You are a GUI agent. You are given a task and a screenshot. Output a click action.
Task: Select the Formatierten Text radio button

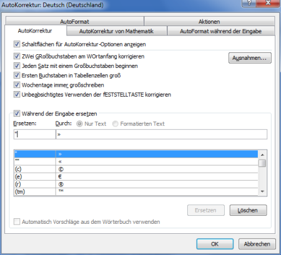tap(116, 124)
